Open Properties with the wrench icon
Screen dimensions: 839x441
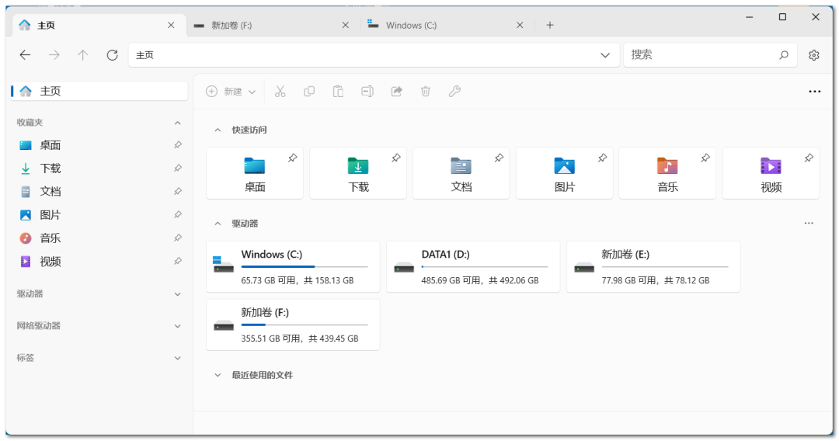click(454, 92)
